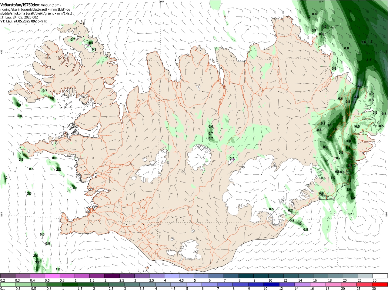Select the 2.4 precipitation value on the map
This screenshot has width=388, height=291.
pyautogui.click(x=35, y=256)
